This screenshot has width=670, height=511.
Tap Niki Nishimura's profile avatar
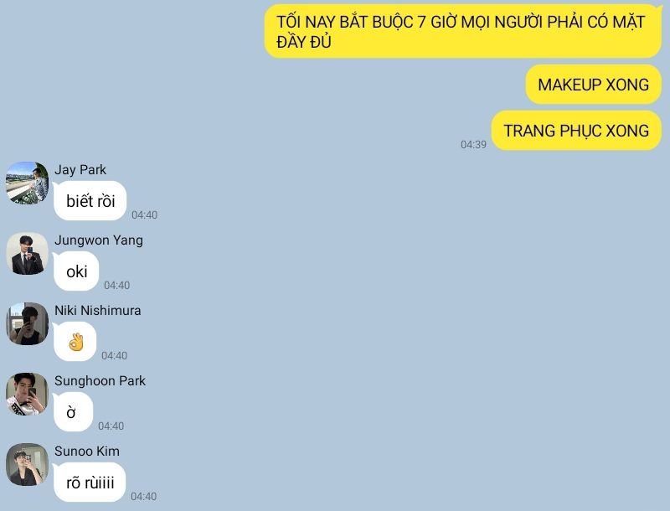click(27, 324)
